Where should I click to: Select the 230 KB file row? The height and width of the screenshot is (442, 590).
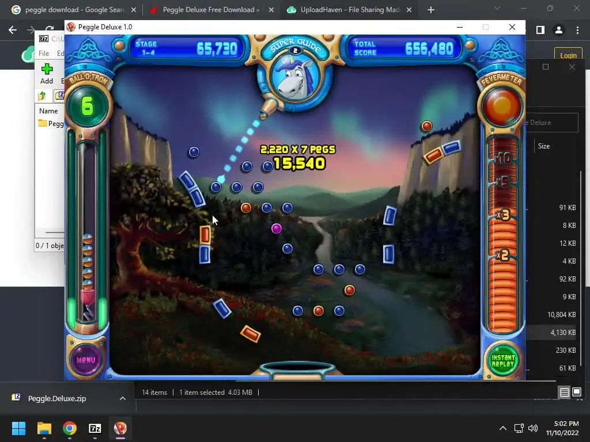pyautogui.click(x=551, y=350)
